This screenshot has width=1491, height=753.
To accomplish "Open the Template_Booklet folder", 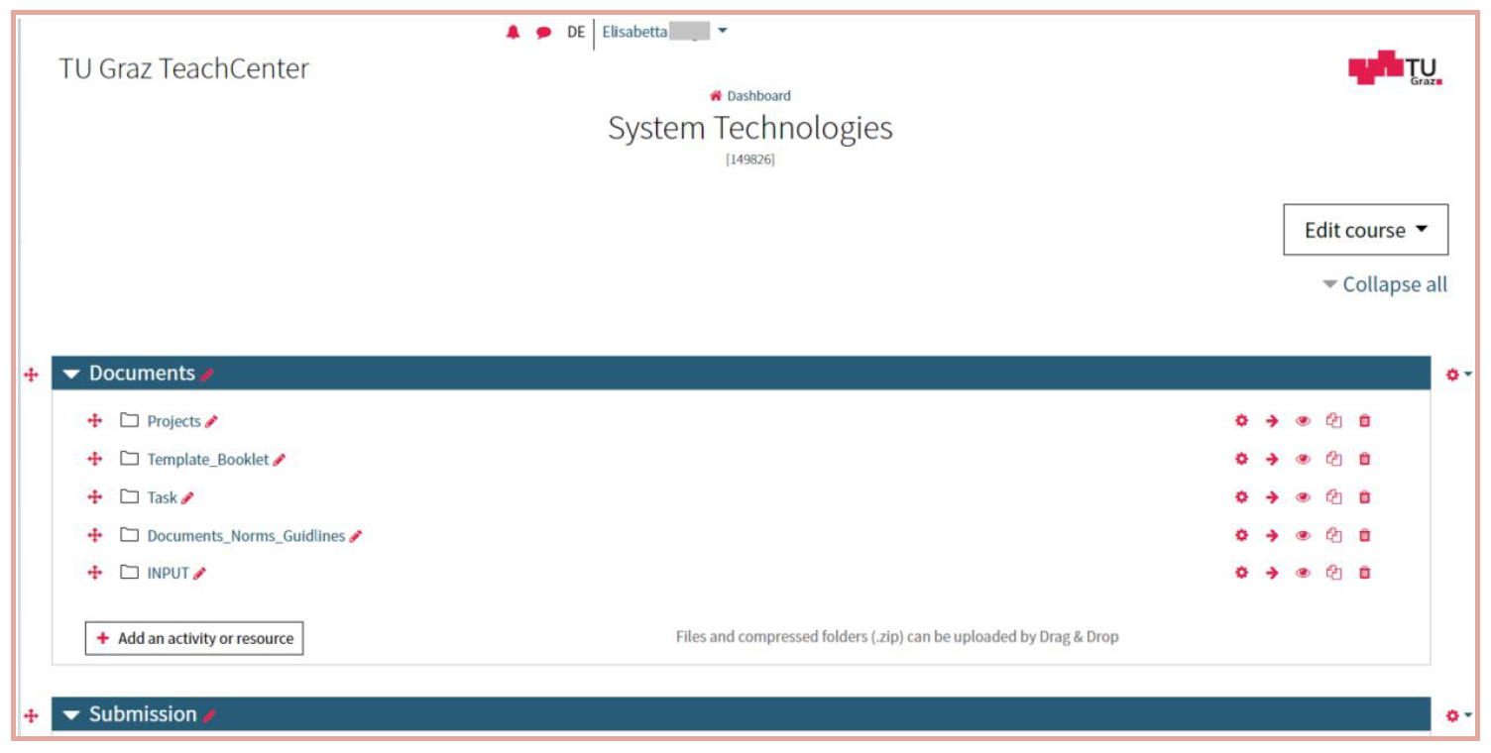I will point(208,460).
